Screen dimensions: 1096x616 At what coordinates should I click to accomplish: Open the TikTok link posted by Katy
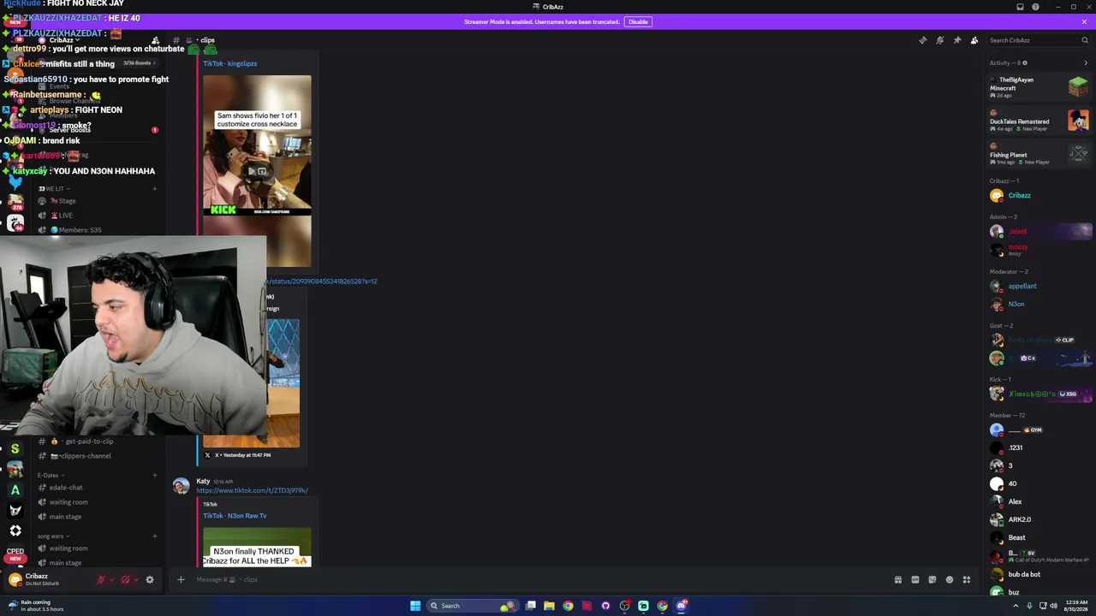point(252,491)
